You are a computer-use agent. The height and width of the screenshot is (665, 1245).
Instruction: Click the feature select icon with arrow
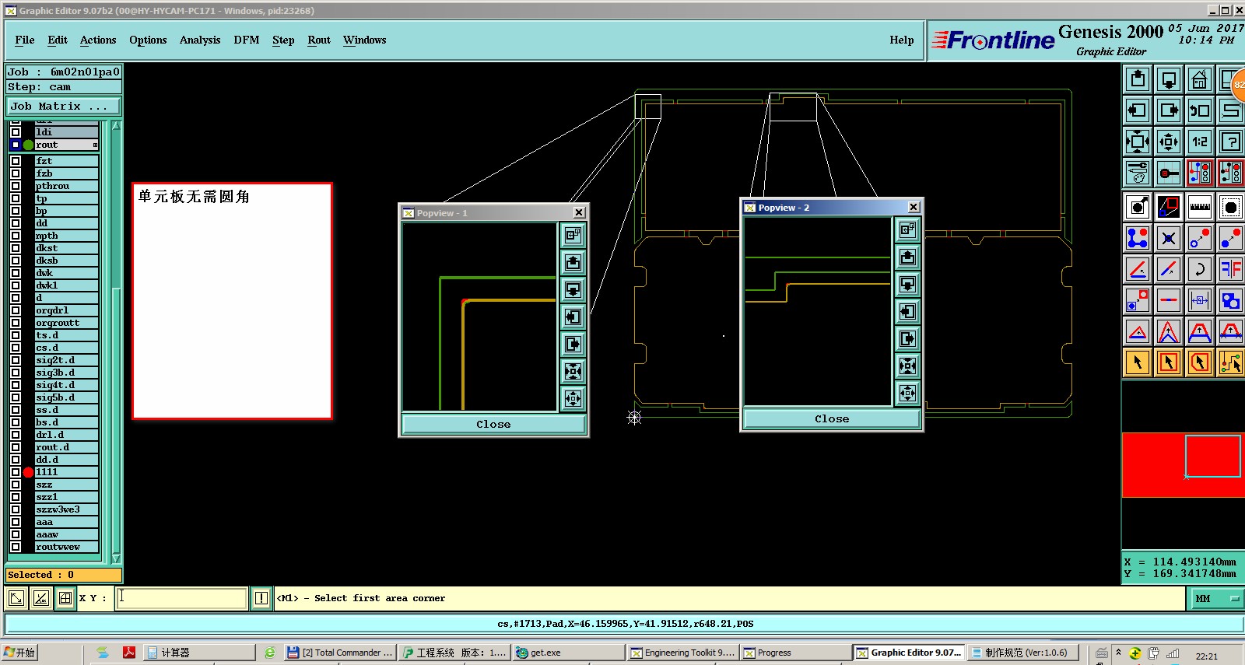1138,207
